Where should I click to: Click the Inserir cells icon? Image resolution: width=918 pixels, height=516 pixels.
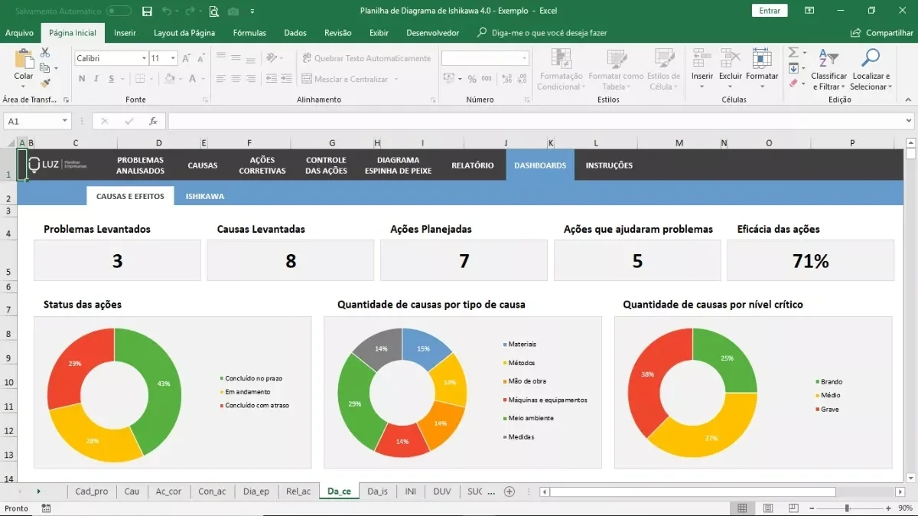(702, 59)
